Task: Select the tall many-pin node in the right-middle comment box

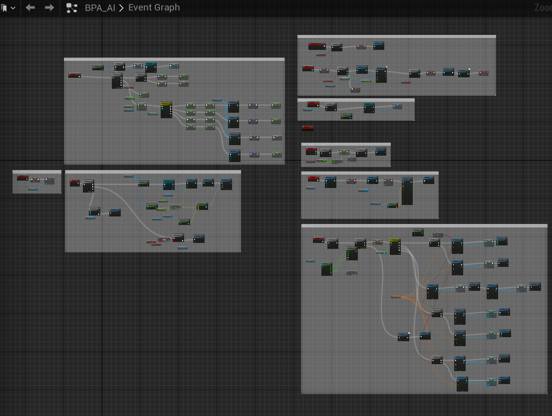Action: pos(407,191)
